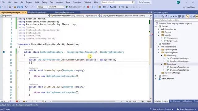Image resolution: width=198 pixels, height=111 pixels.
Task: Open the Package Manager Console tab
Action: tap(27, 105)
